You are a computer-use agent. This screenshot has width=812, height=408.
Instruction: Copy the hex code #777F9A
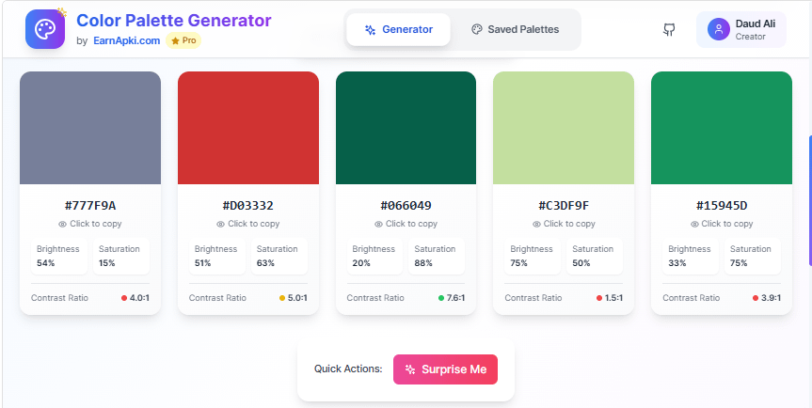90,206
